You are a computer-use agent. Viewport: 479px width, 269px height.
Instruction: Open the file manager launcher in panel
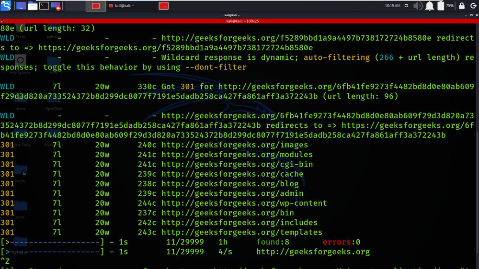[x=33, y=6]
